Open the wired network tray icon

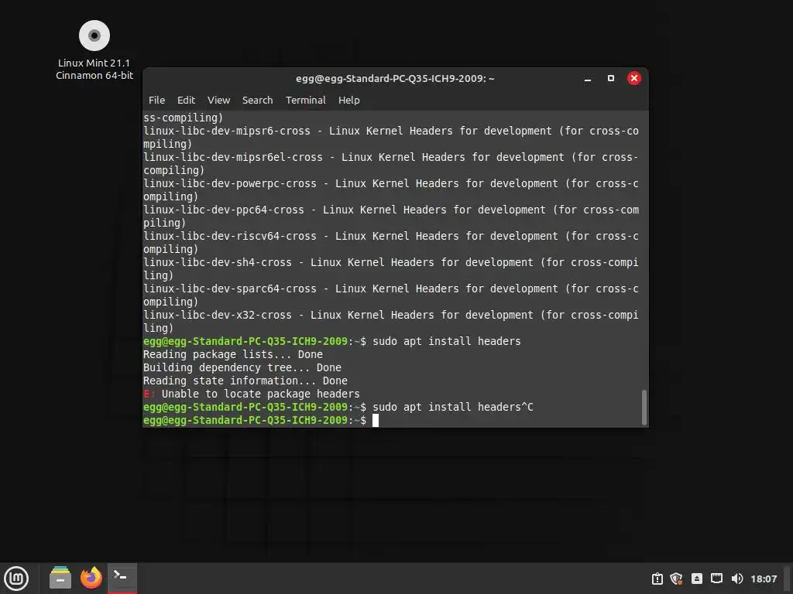716,579
